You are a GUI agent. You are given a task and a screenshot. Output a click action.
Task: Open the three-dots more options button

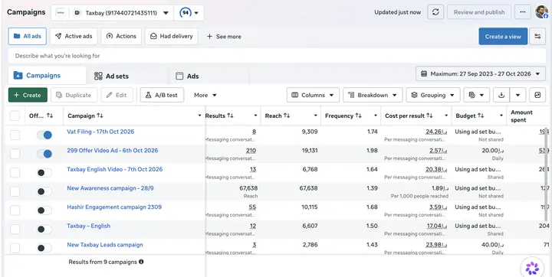tap(523, 12)
